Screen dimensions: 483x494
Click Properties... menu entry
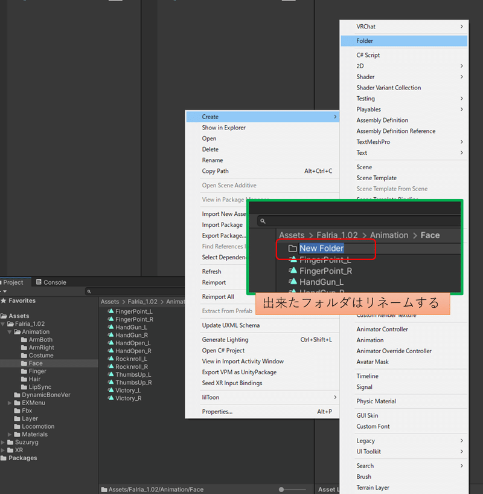pos(262,411)
